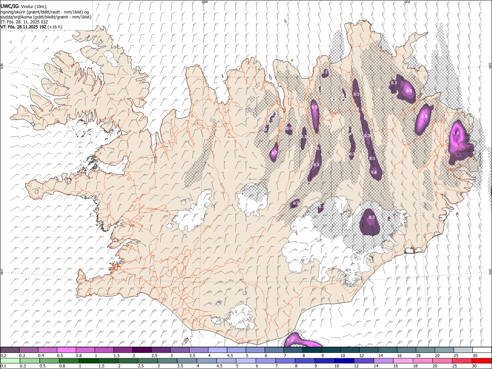The width and height of the screenshot is (492, 369).
Task: Pick the bright pink 0.5 swatch, top legend row
Action: [66, 350]
